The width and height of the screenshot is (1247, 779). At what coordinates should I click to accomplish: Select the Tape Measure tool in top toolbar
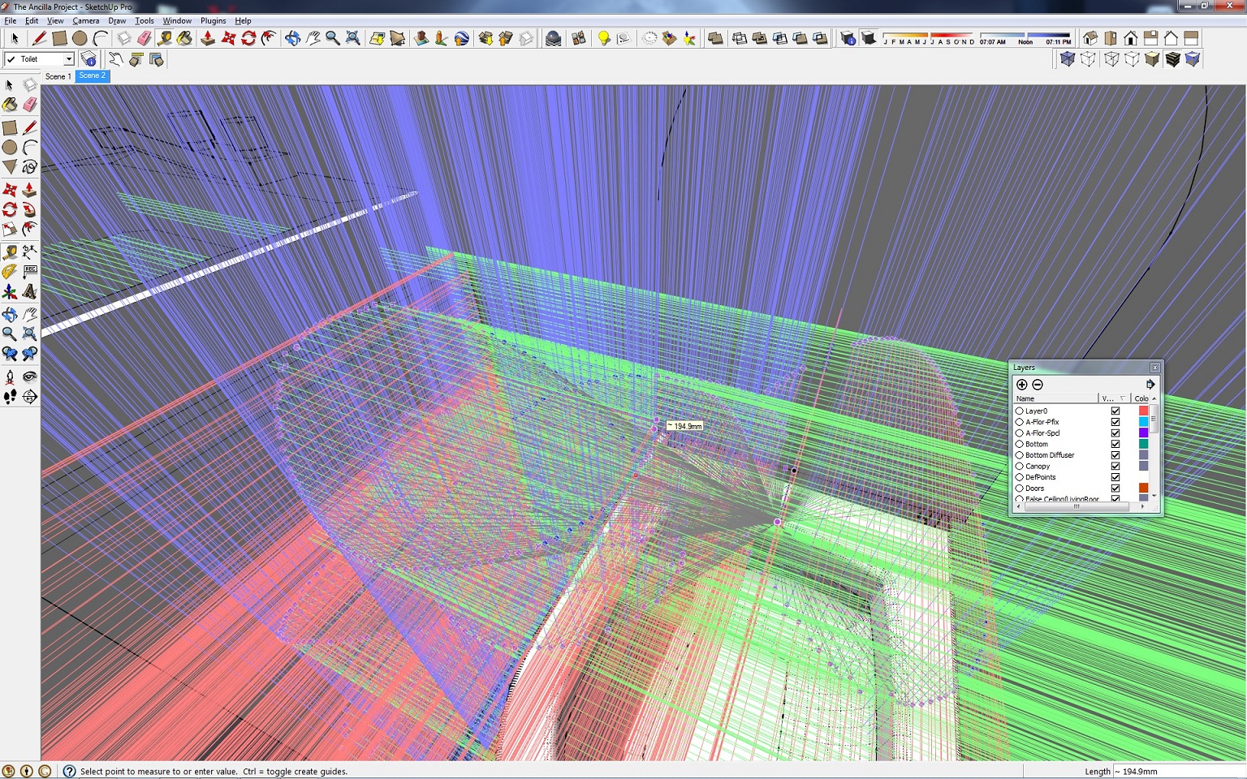tap(165, 38)
